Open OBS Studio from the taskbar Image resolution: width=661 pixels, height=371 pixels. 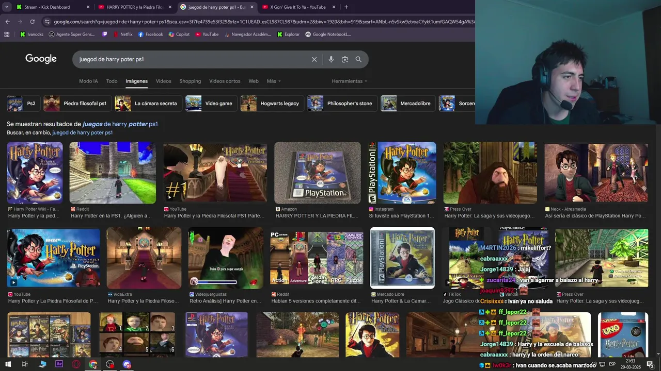[110, 364]
